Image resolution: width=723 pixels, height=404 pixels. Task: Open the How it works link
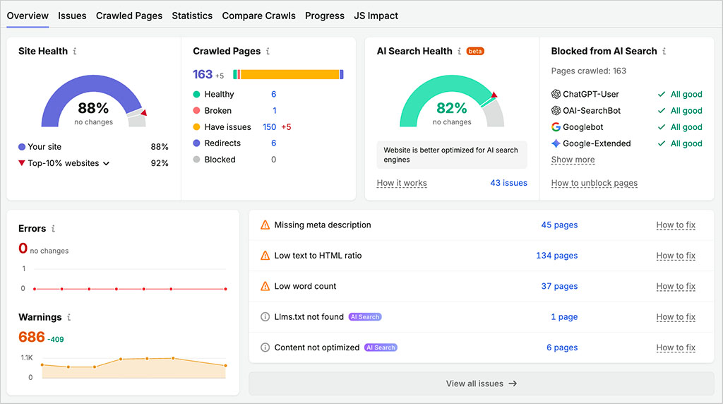pos(402,183)
